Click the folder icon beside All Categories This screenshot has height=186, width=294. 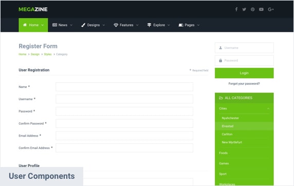tap(221, 98)
